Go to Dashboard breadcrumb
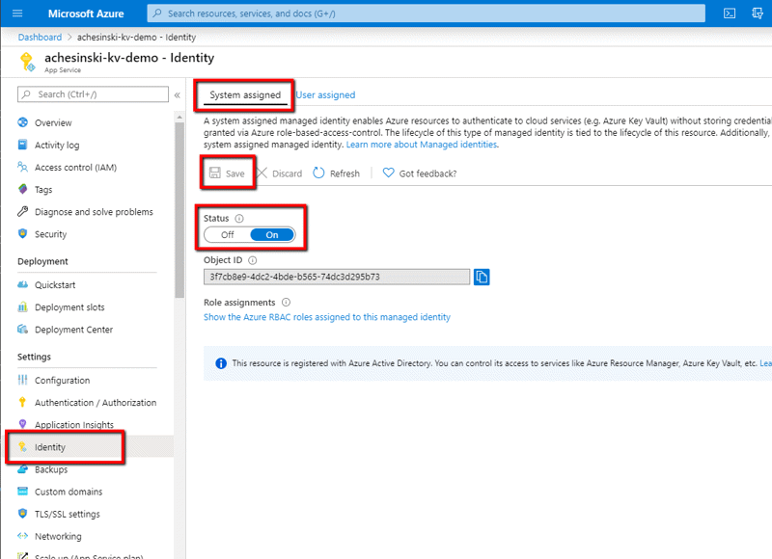Screen dimensions: 772x559 [x=40, y=37]
